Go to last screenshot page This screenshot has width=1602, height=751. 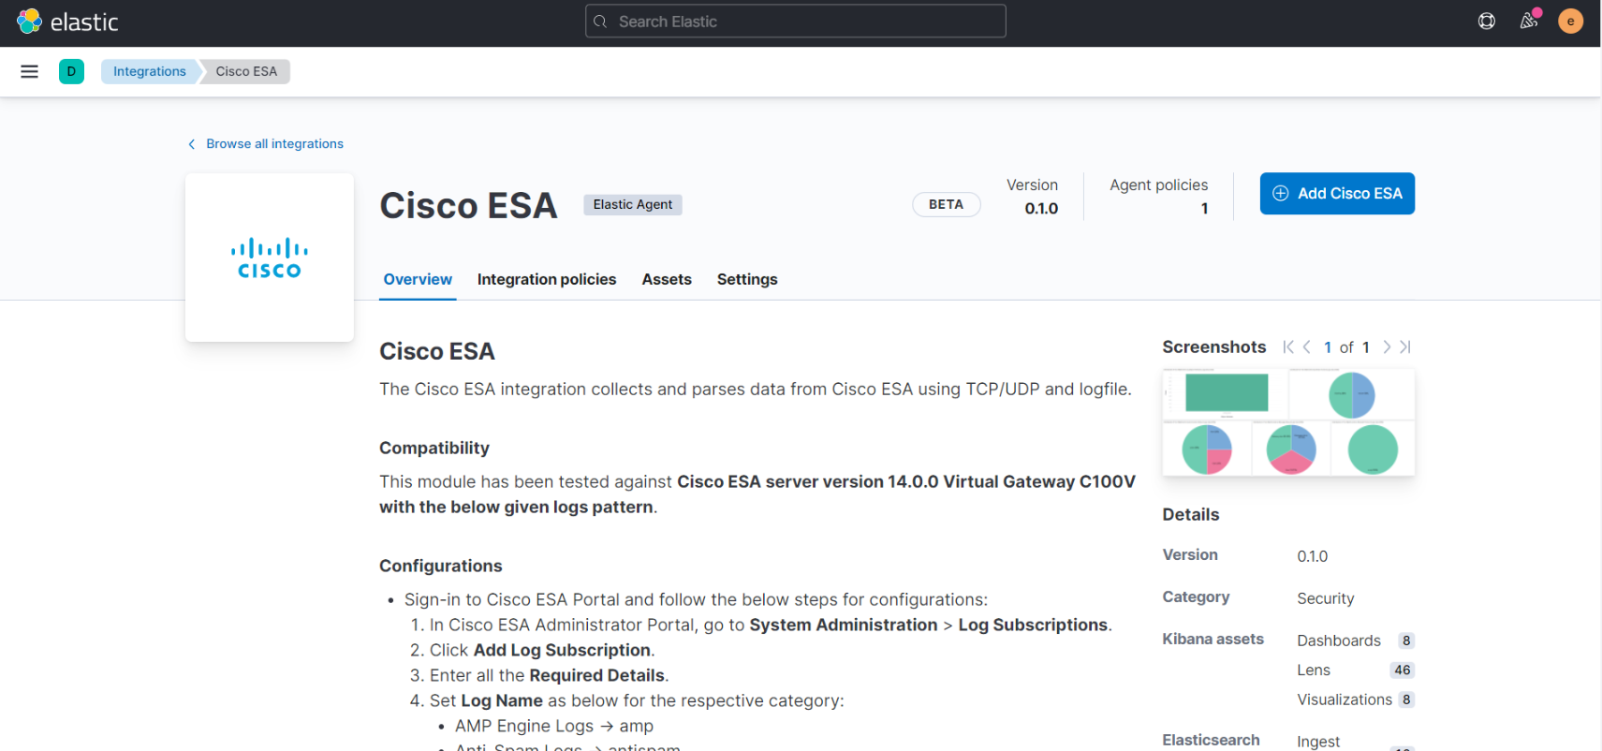pyautogui.click(x=1405, y=347)
